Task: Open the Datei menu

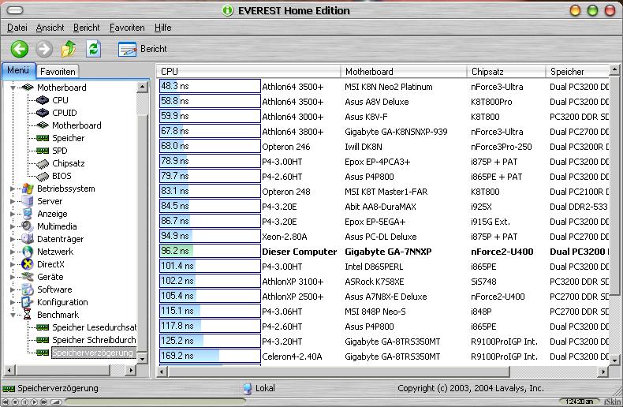Action: (17, 28)
